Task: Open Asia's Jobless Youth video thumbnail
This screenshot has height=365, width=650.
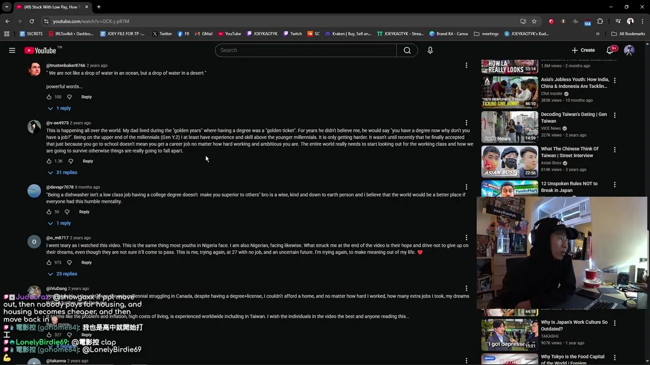Action: tap(509, 92)
